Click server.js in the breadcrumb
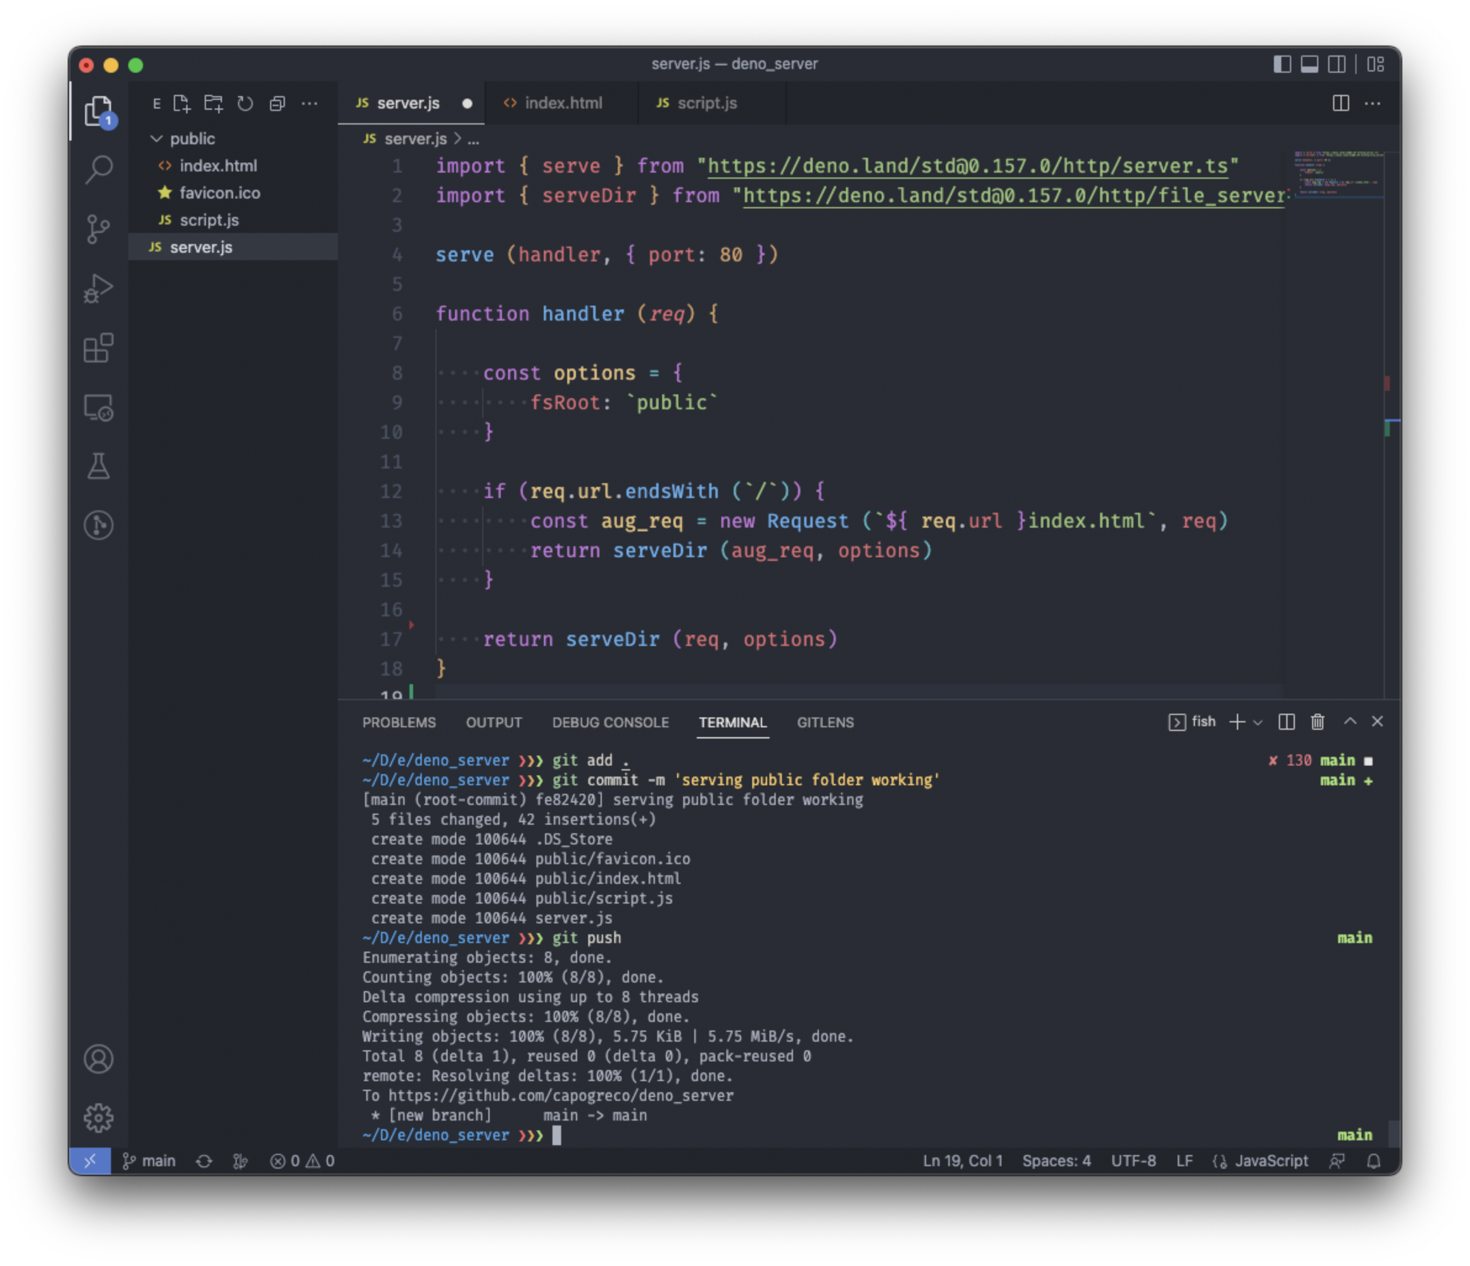This screenshot has height=1266, width=1470. (415, 139)
